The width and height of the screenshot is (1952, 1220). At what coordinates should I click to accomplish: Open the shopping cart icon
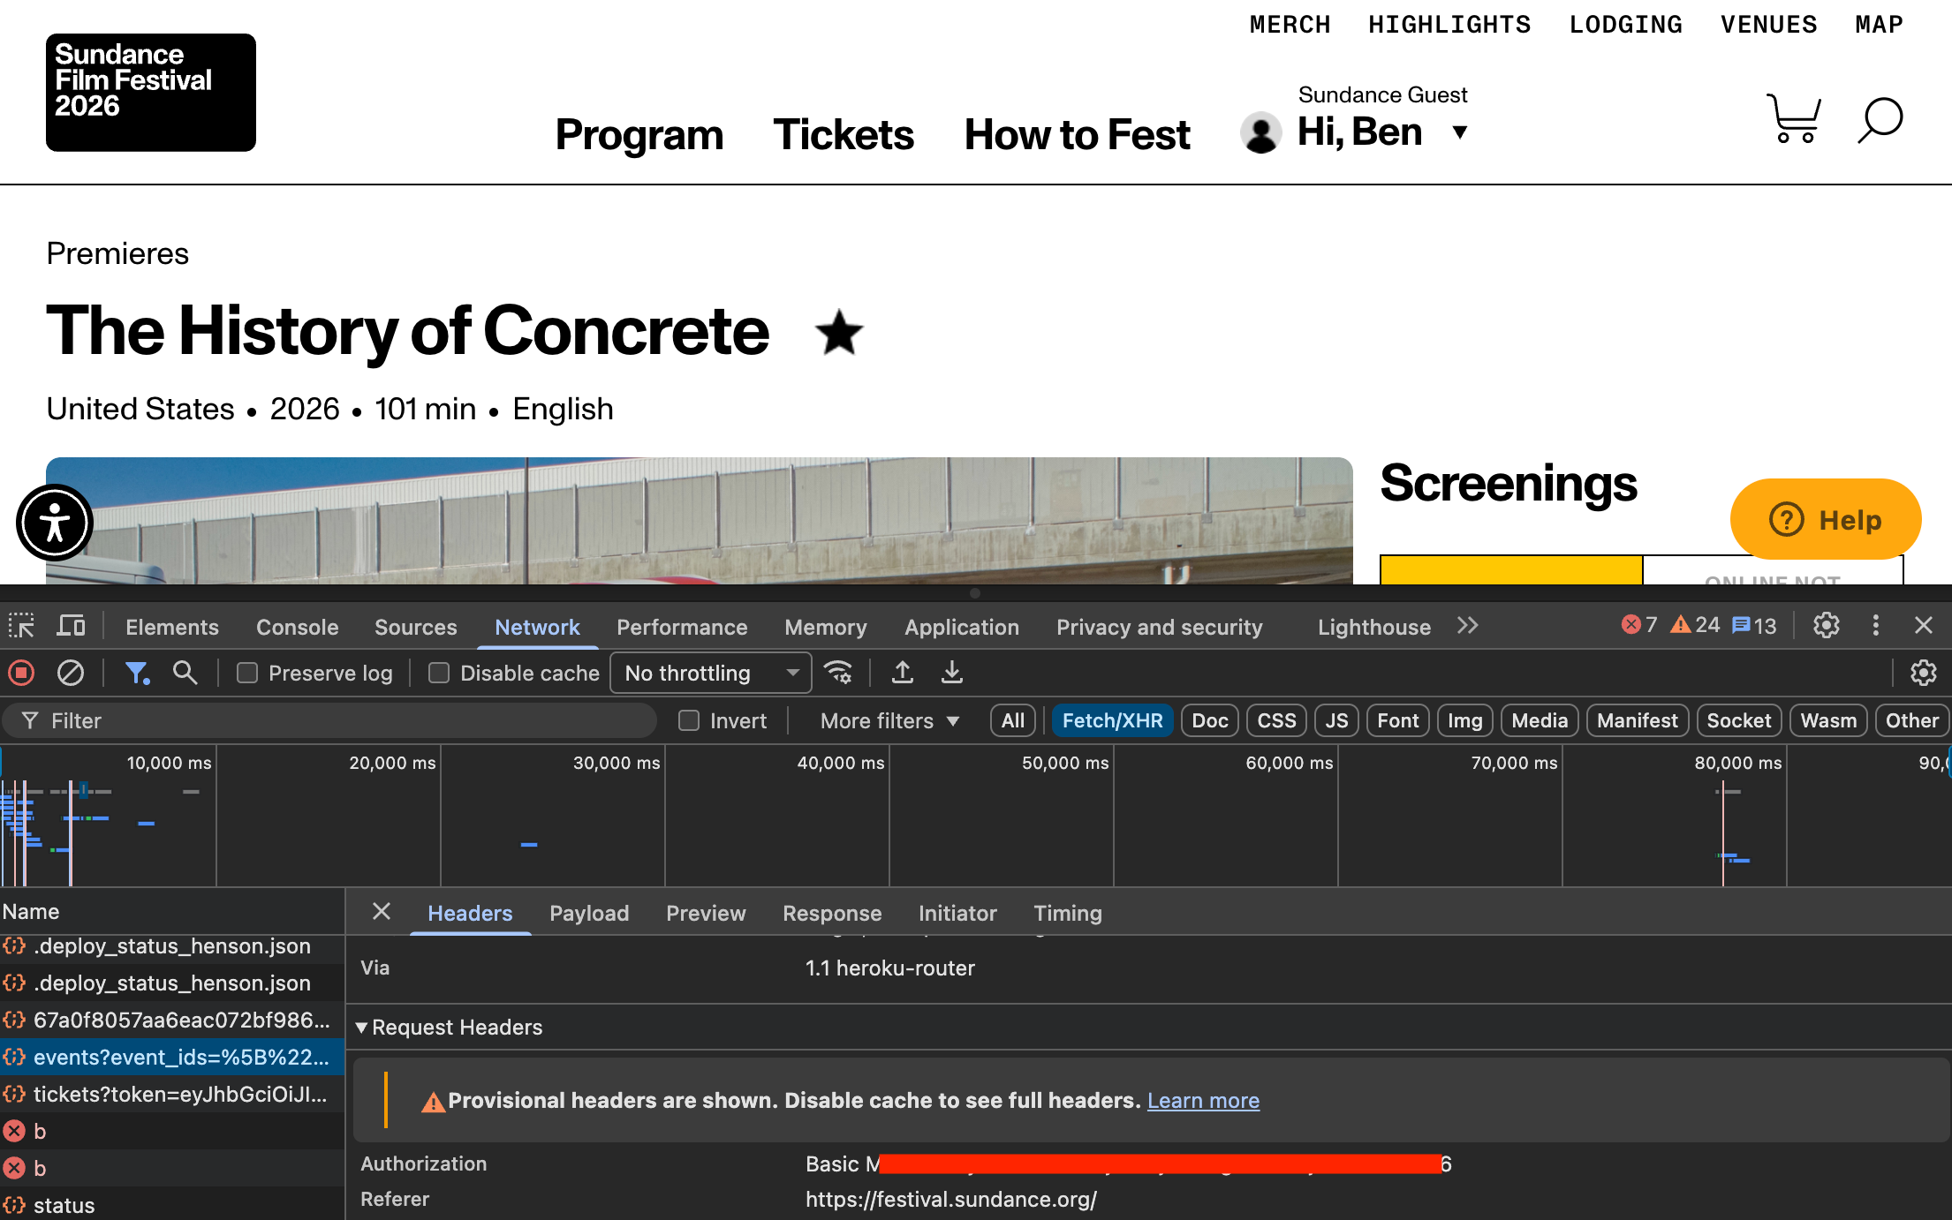1793,118
